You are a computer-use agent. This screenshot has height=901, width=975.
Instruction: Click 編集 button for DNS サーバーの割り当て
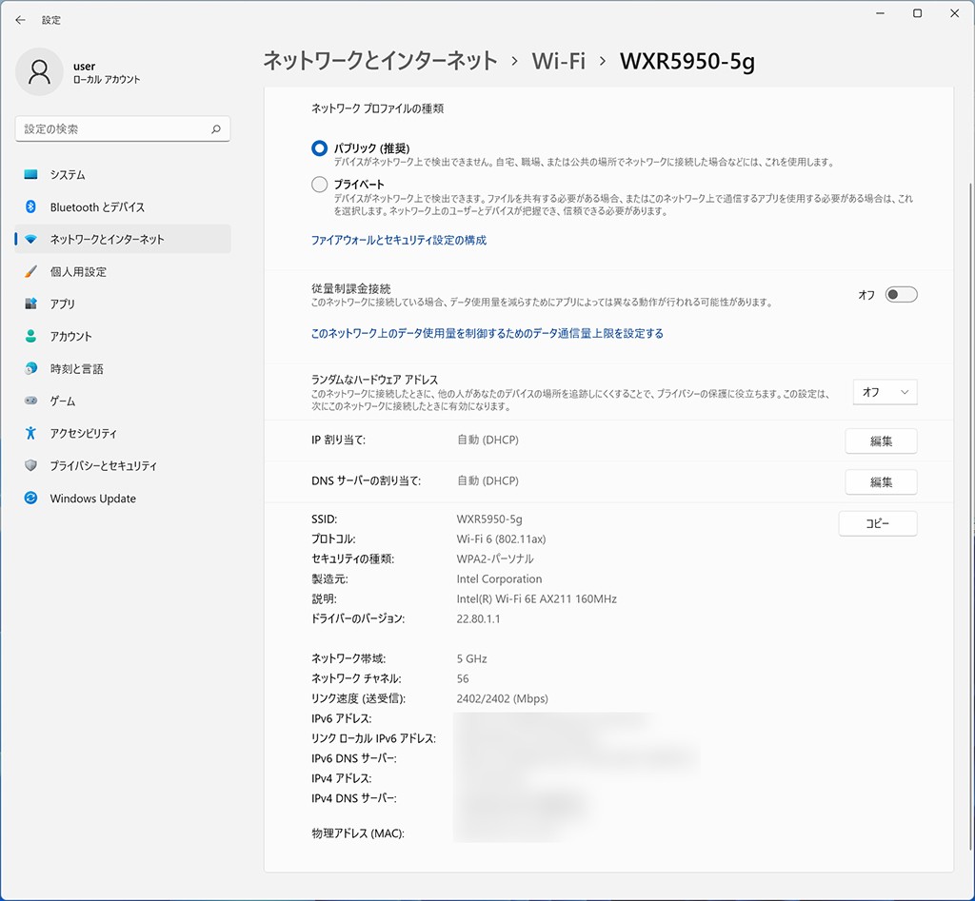pos(881,482)
